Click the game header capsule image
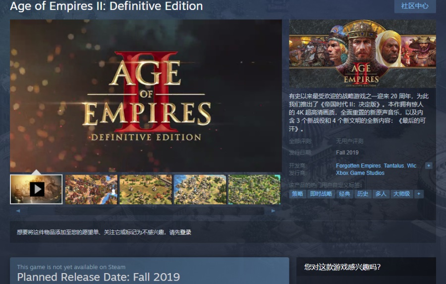Image resolution: width=446 pixels, height=284 pixels. pyautogui.click(x=362, y=54)
